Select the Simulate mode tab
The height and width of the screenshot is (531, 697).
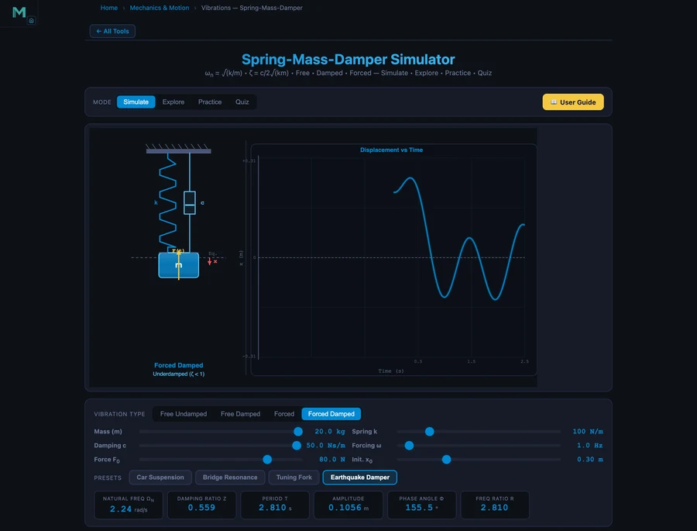pos(136,102)
